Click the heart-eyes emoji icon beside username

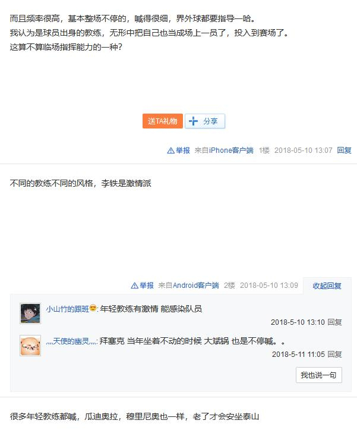tap(93, 308)
